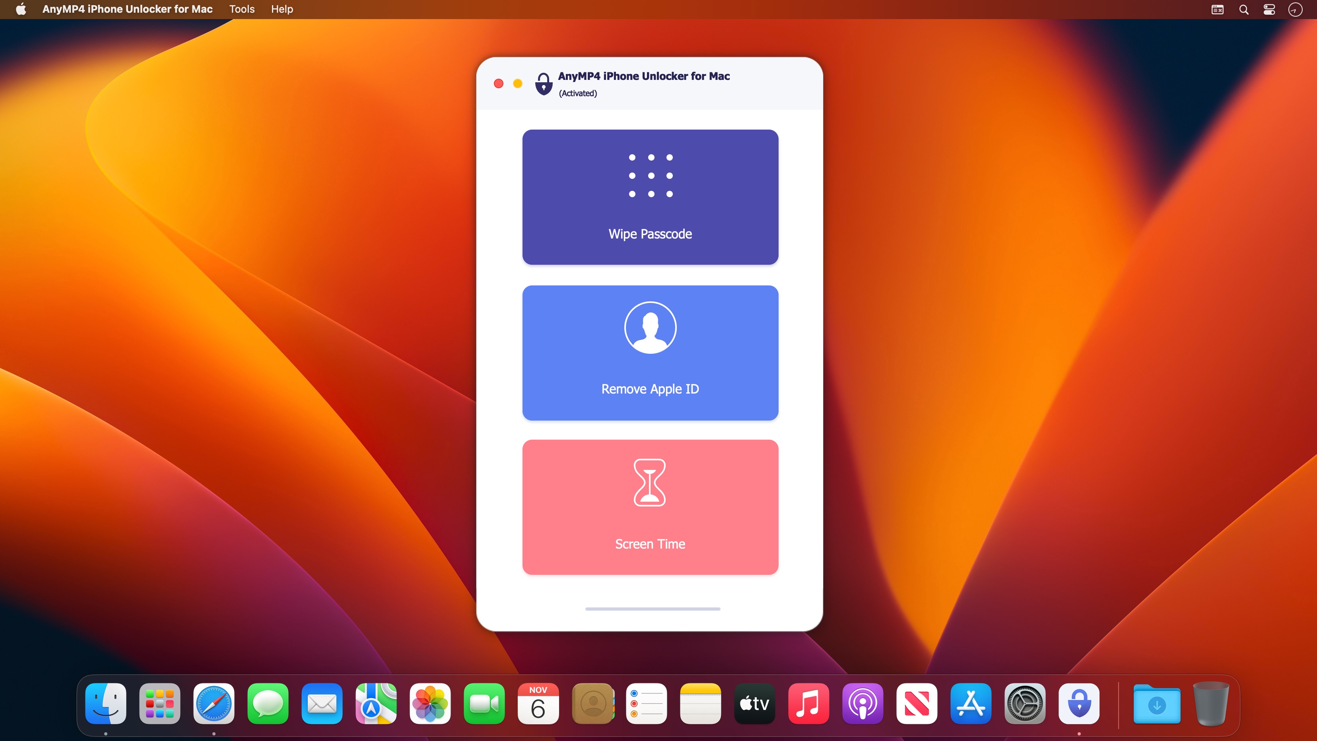
Task: Open the AnyMP4 iPhone Unlocker app menu
Action: point(127,9)
